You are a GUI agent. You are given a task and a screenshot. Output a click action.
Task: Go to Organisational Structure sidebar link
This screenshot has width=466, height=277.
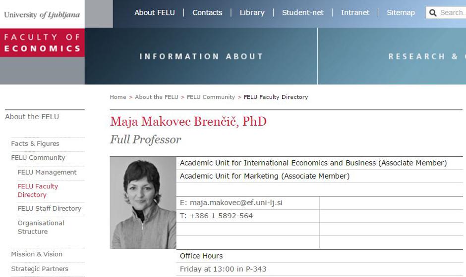click(41, 227)
